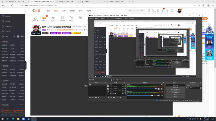Click 工作室模式 button
This screenshot has width=216, height=121.
pyautogui.click(x=175, y=92)
